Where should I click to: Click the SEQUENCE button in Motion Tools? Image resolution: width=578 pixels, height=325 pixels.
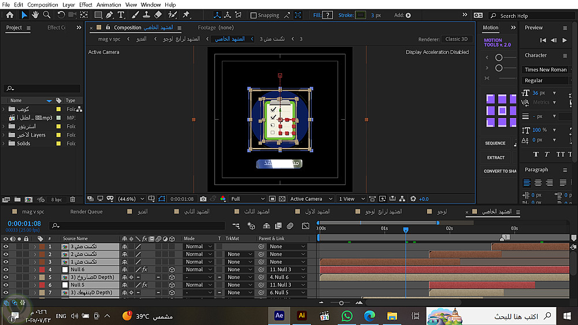pos(495,143)
